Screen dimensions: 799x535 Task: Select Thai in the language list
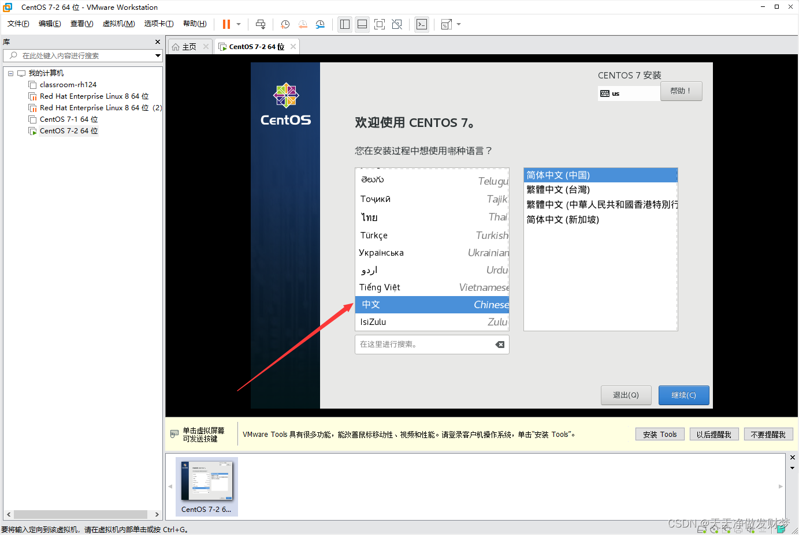[x=432, y=218]
